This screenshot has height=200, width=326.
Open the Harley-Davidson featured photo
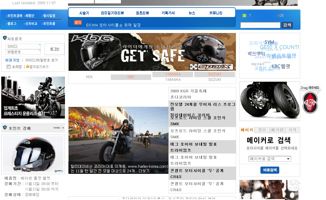[x=118, y=140]
